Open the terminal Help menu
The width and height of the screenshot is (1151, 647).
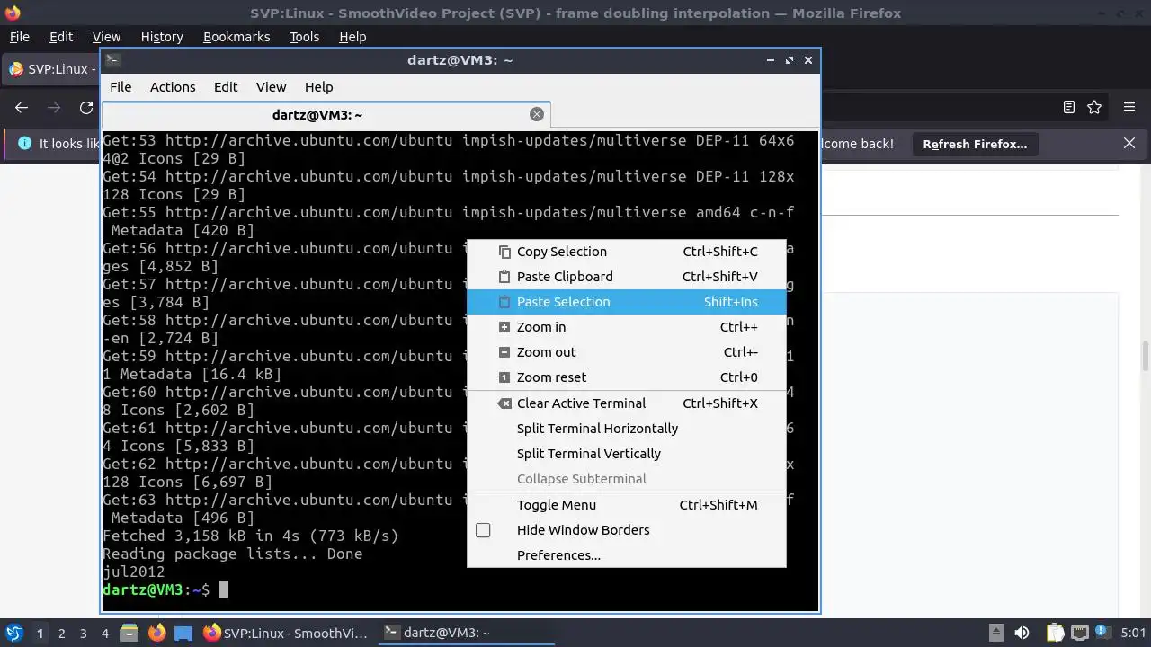319,87
